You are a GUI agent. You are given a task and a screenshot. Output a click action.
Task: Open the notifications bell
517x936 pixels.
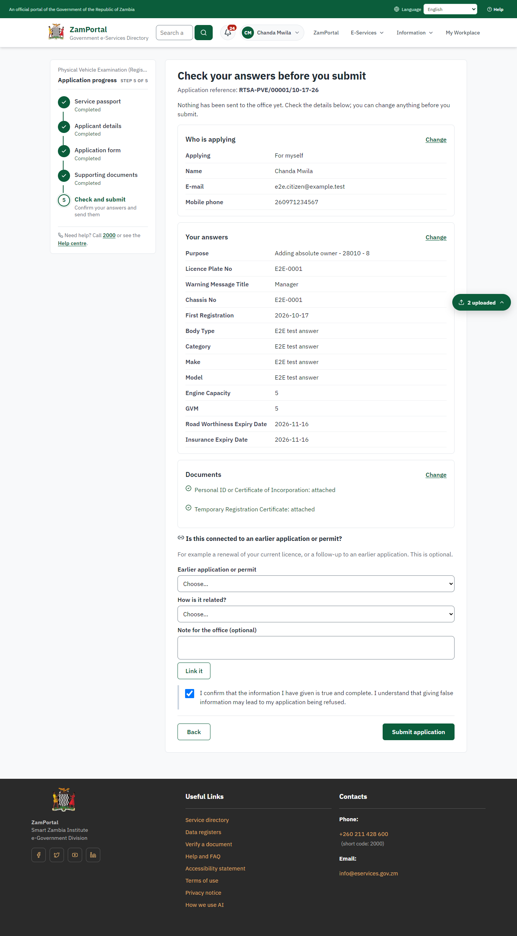[228, 33]
